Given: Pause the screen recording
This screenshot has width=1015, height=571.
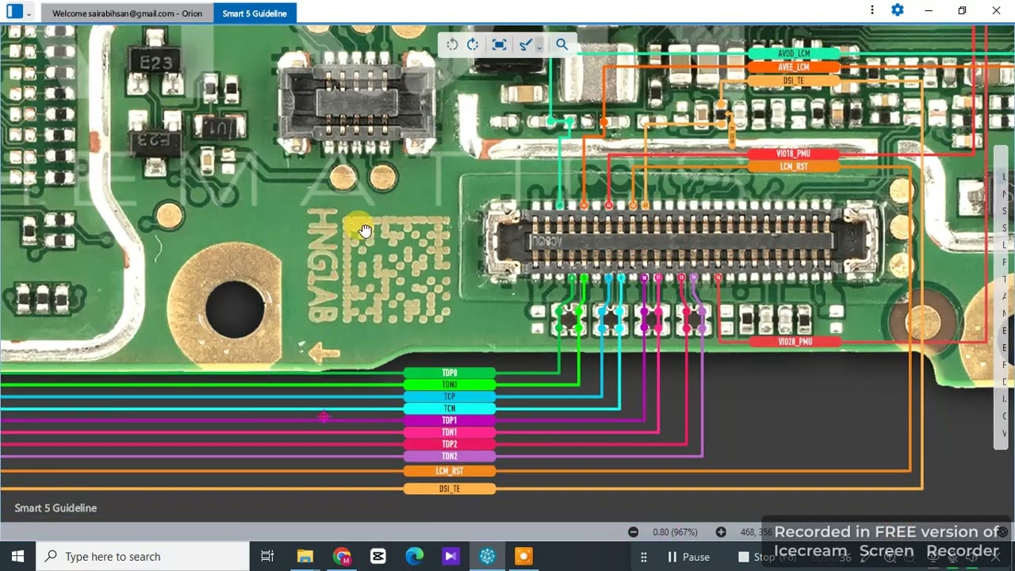Looking at the screenshot, I should pos(688,557).
